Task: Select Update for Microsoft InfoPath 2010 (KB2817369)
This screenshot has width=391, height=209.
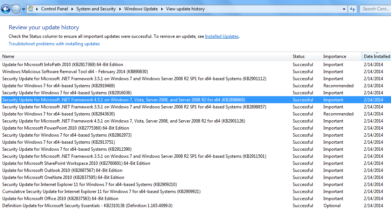Action: coord(195,64)
